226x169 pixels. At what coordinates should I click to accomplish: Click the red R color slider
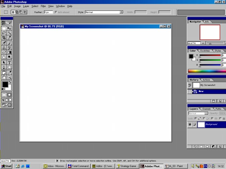coord(210,55)
